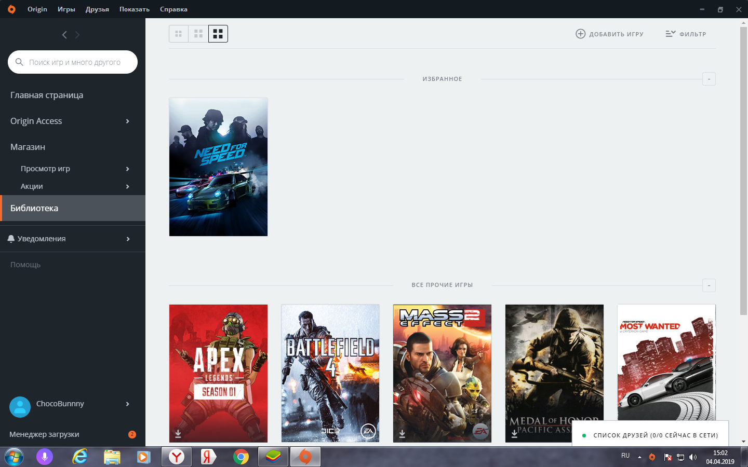Select the Need for Speed Most Wanted tile
748x467 pixels.
click(x=666, y=363)
